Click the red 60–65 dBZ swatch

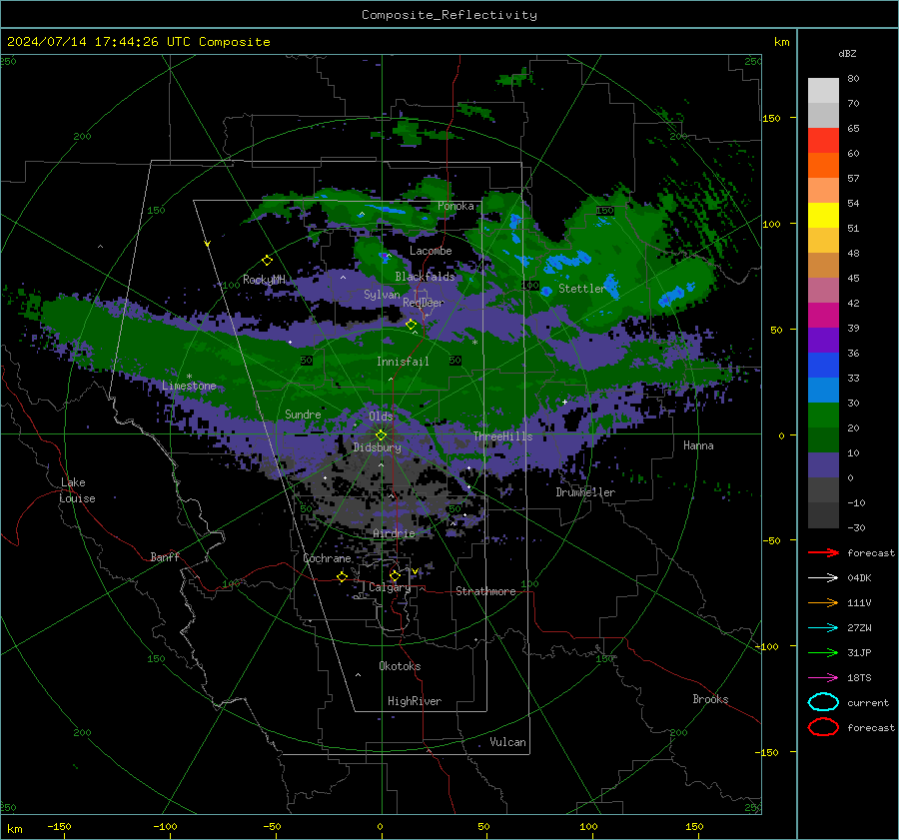[x=823, y=141]
